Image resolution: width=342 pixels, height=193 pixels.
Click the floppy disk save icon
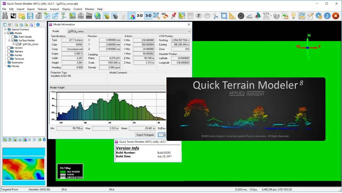click(30, 16)
